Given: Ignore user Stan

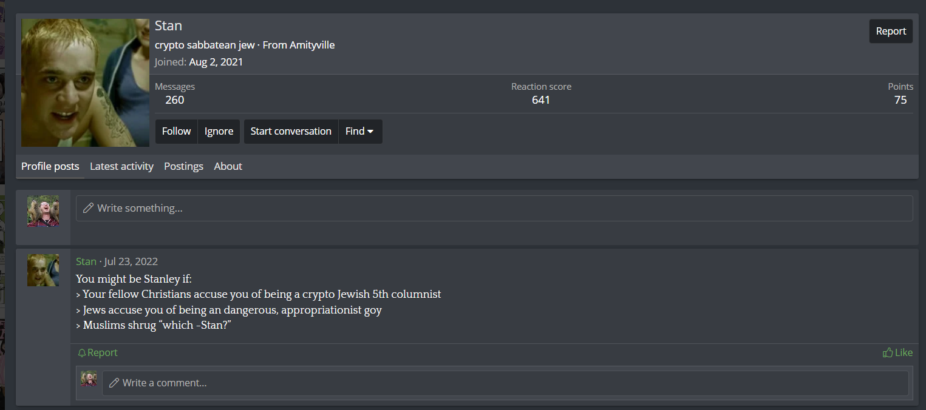Looking at the screenshot, I should [x=219, y=131].
